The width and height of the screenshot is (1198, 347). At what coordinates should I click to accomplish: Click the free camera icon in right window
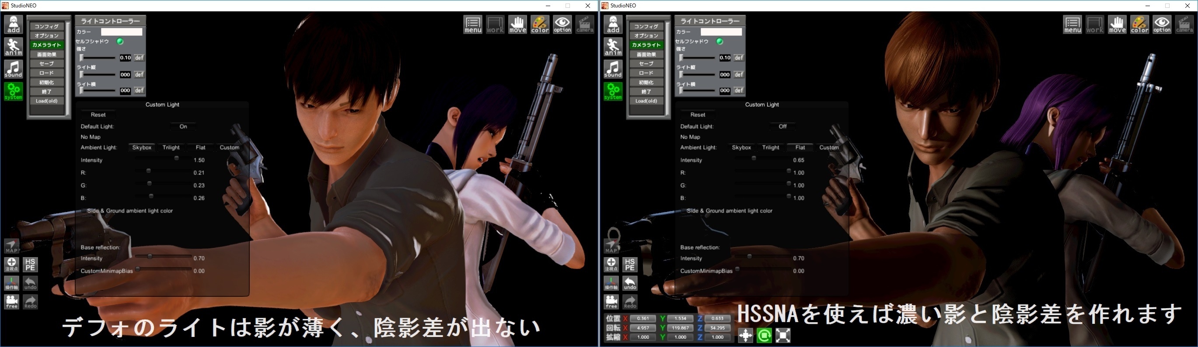tap(611, 302)
